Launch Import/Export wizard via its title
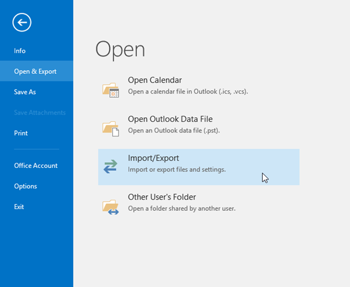350x287 pixels. coord(153,158)
